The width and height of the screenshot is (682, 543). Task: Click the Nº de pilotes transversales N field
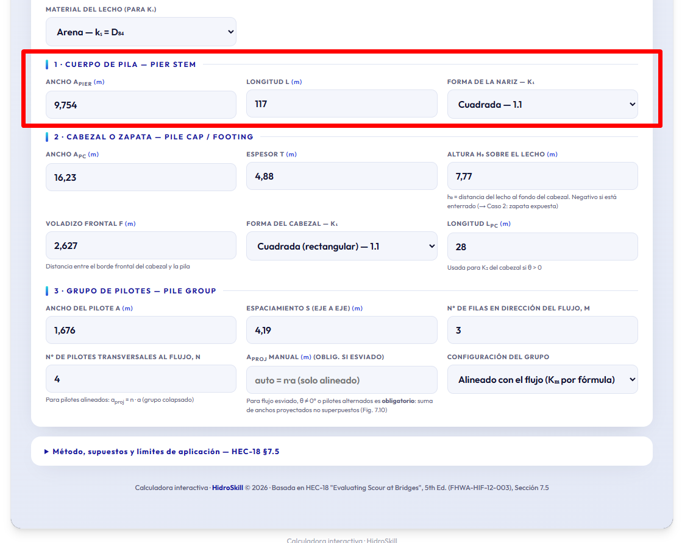141,379
